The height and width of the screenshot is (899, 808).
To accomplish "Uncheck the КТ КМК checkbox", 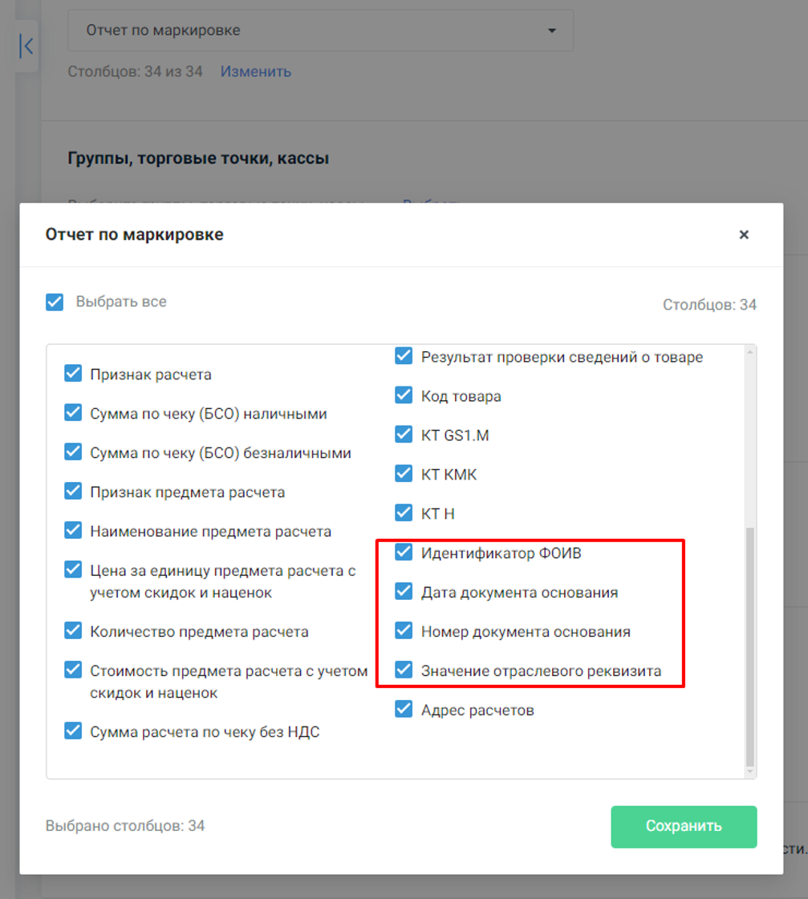I will click(x=404, y=474).
